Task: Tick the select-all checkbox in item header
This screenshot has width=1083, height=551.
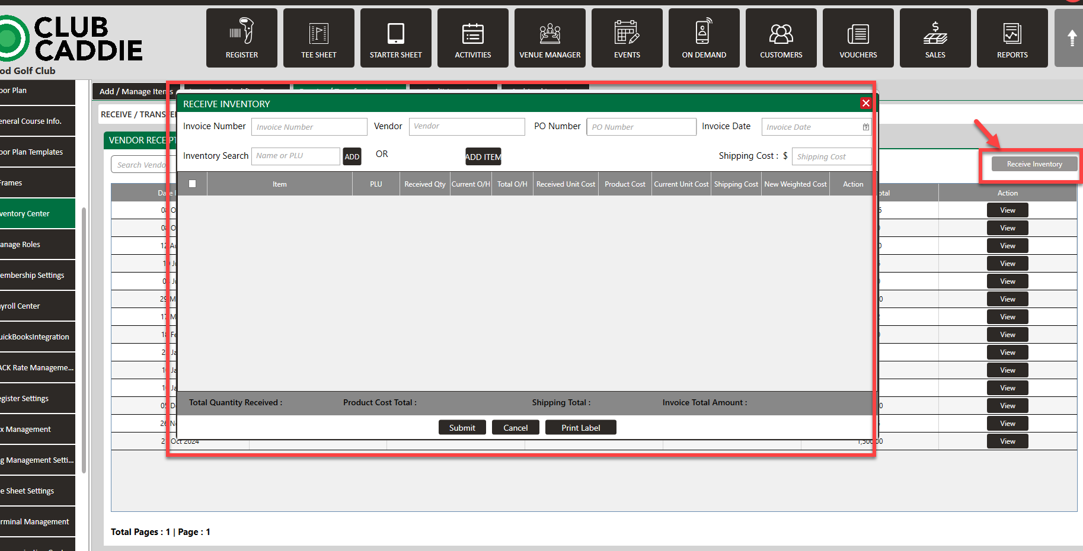Action: coord(192,184)
